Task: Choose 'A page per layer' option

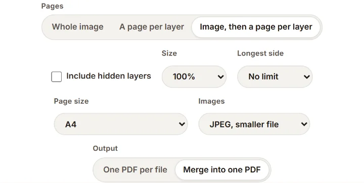Action: (x=152, y=27)
